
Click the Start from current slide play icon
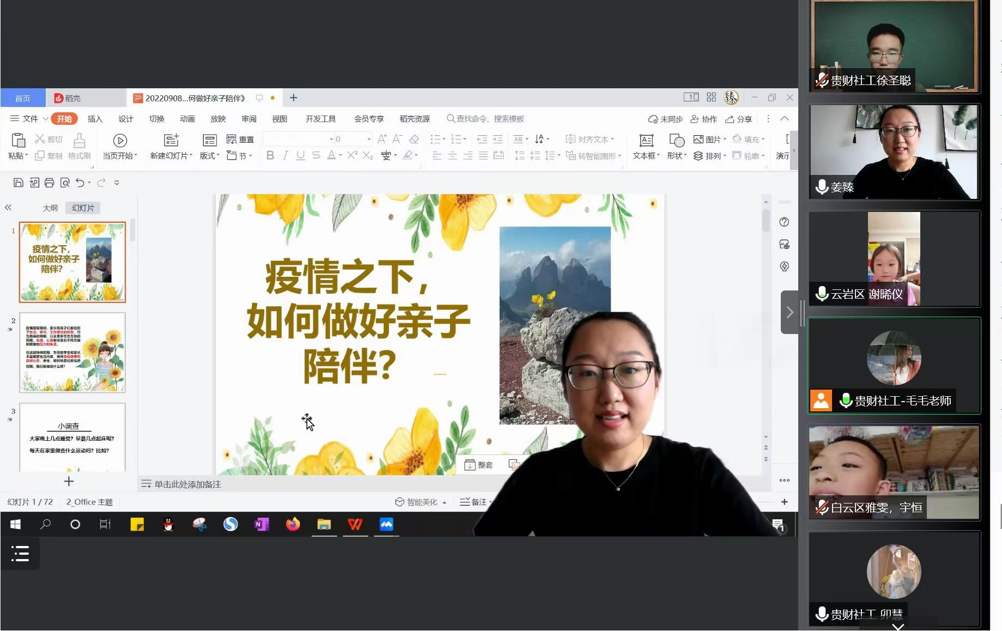point(120,141)
